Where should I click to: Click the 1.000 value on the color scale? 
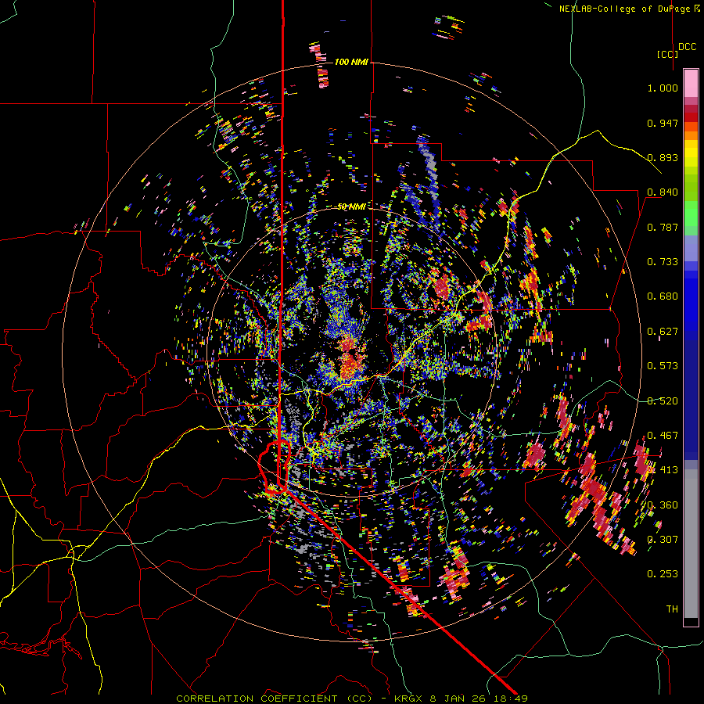(663, 88)
